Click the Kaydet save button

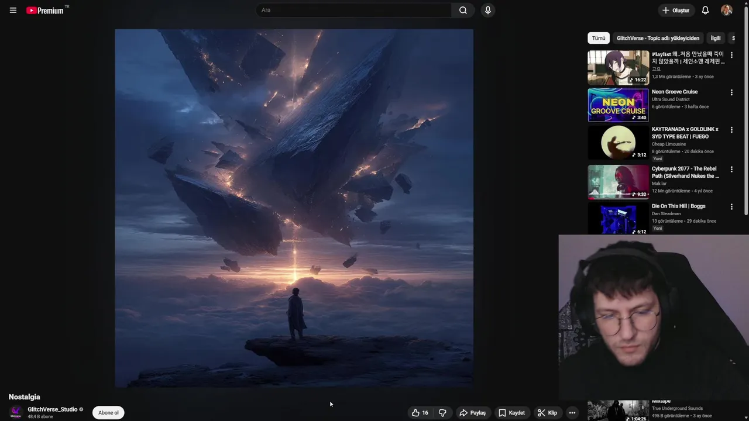511,413
